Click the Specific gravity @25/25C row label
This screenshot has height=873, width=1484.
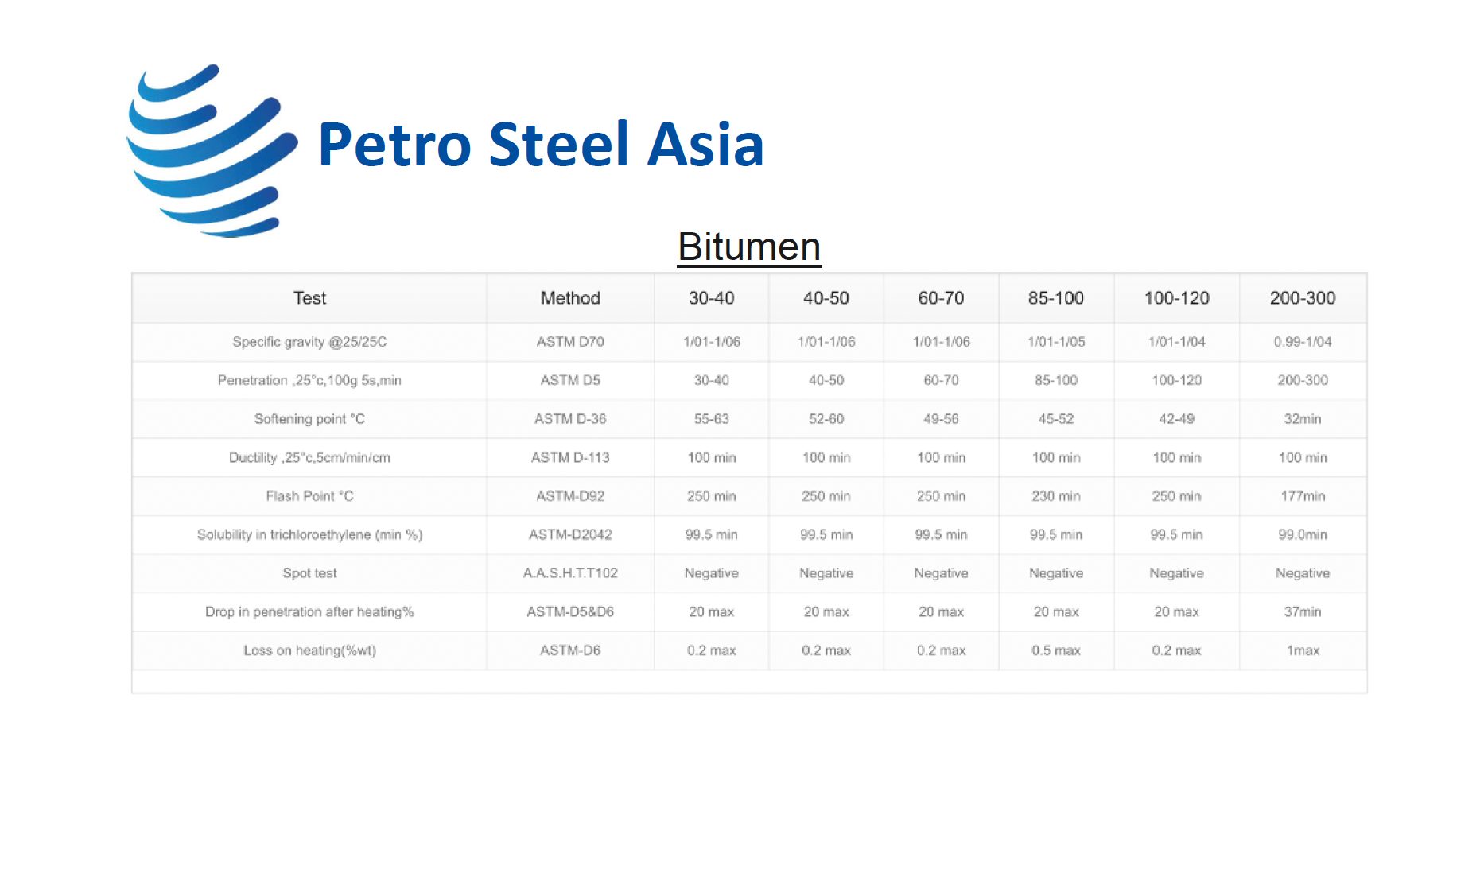pyautogui.click(x=309, y=342)
